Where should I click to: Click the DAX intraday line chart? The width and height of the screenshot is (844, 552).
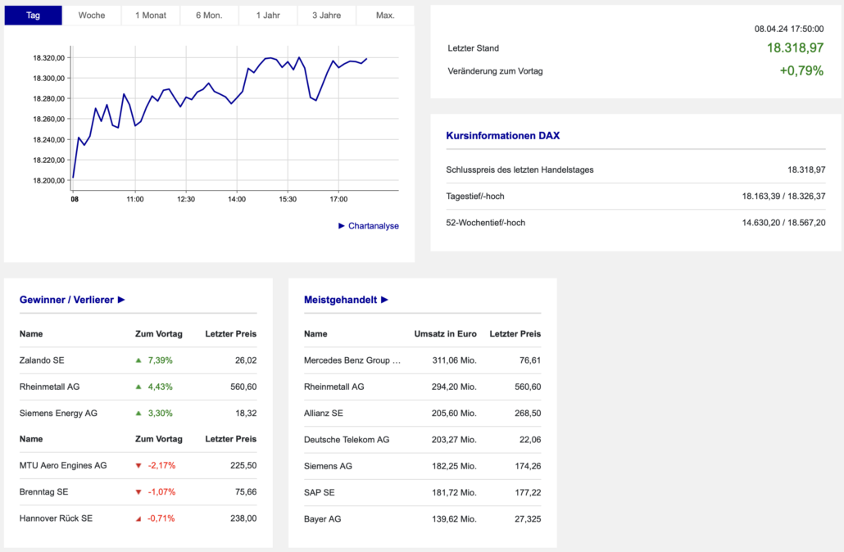tap(234, 119)
